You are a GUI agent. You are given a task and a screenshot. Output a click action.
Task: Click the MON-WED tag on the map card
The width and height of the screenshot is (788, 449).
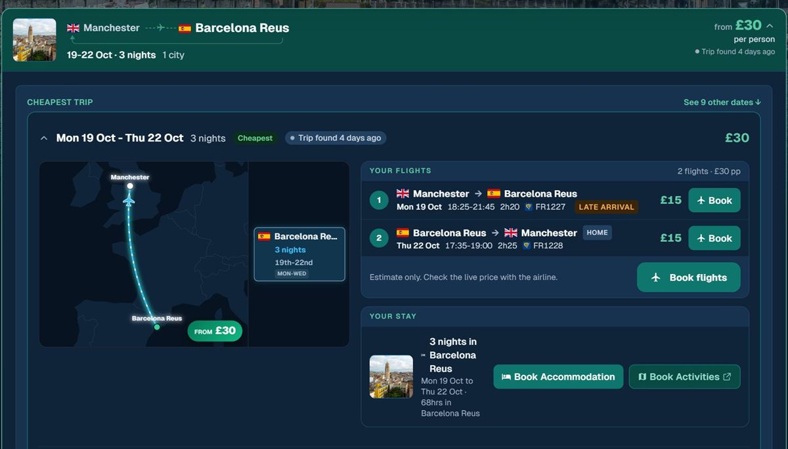coord(292,273)
